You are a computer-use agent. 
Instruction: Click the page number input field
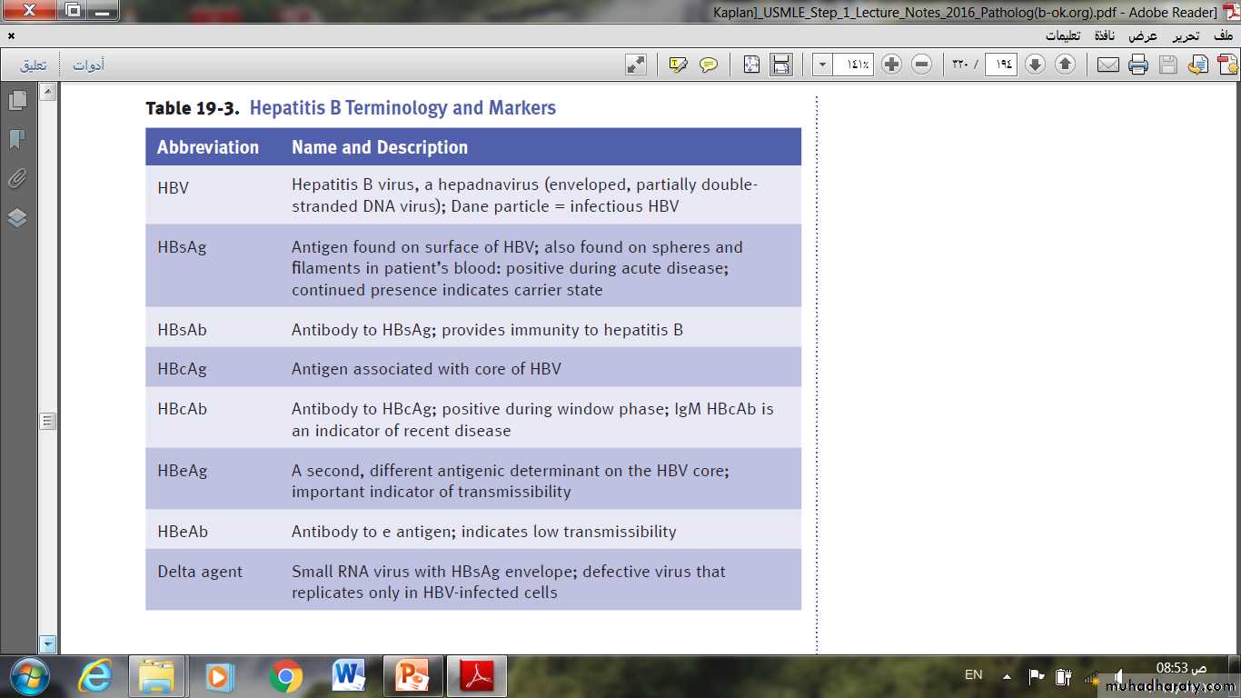click(1000, 65)
